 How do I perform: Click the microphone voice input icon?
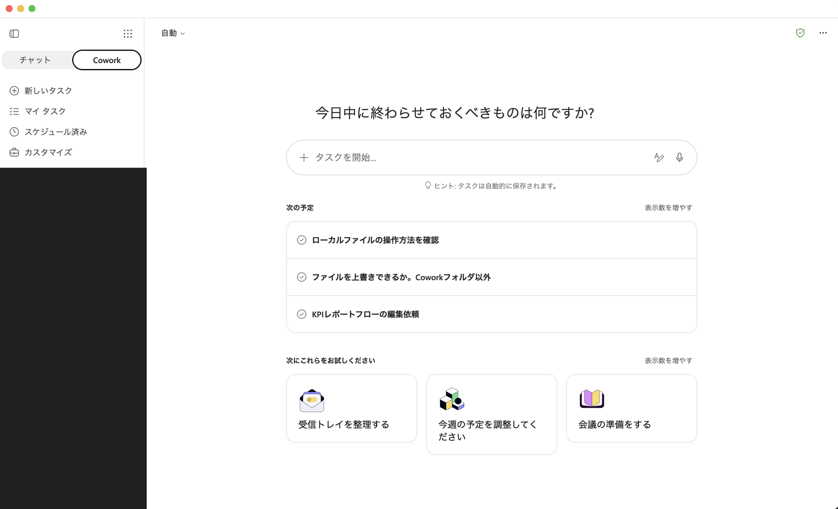[x=679, y=157]
